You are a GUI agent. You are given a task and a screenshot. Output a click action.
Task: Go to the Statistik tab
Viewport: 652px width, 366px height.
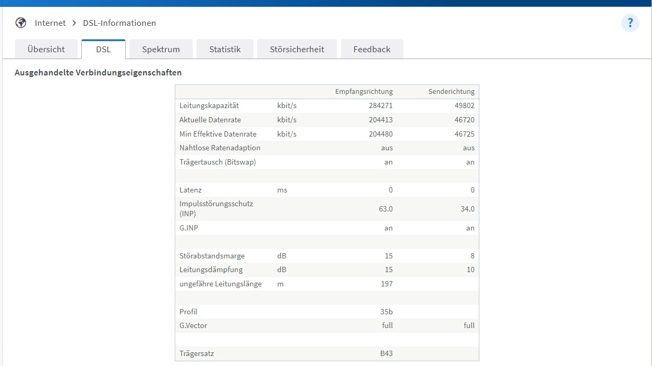[x=225, y=49]
